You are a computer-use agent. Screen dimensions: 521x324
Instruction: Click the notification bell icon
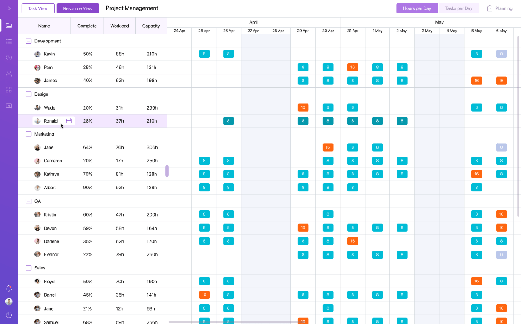[9, 288]
